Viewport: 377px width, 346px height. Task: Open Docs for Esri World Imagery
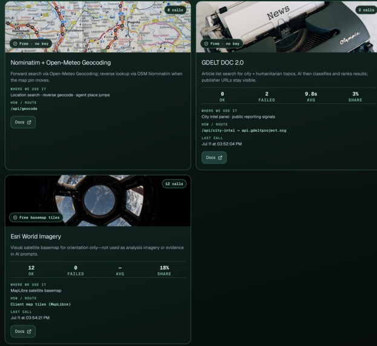23,332
